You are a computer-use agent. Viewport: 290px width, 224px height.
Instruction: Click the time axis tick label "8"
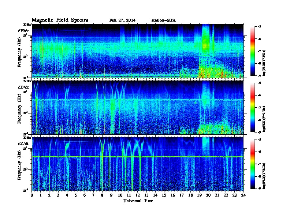tap(102, 195)
